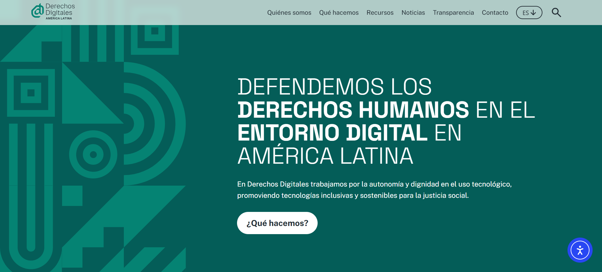
Task: Select Transparencia in the top menu
Action: tap(453, 13)
